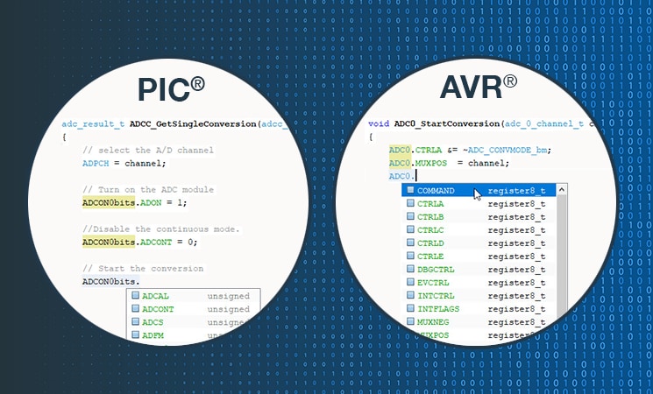Click the icon beside EVCTRL entry
Image resolution: width=653 pixels, height=394 pixels.
(409, 283)
